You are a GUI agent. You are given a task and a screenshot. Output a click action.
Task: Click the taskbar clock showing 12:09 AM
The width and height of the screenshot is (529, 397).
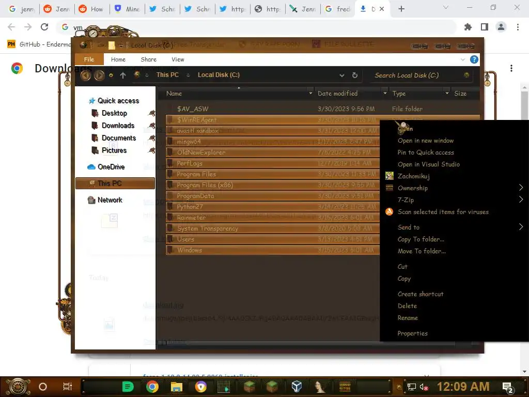click(x=463, y=387)
